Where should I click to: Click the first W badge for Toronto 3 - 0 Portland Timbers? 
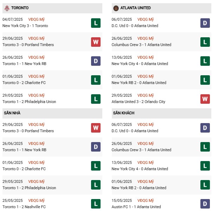pos(96,42)
